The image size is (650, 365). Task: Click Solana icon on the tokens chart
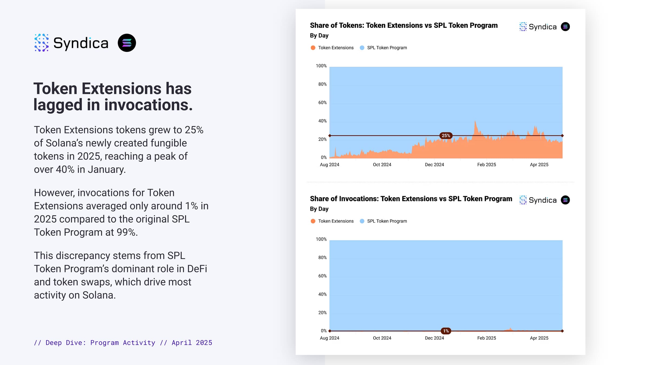[565, 26]
